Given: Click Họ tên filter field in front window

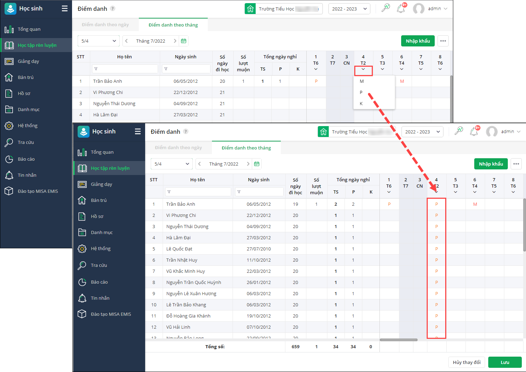Looking at the screenshot, I should [198, 192].
